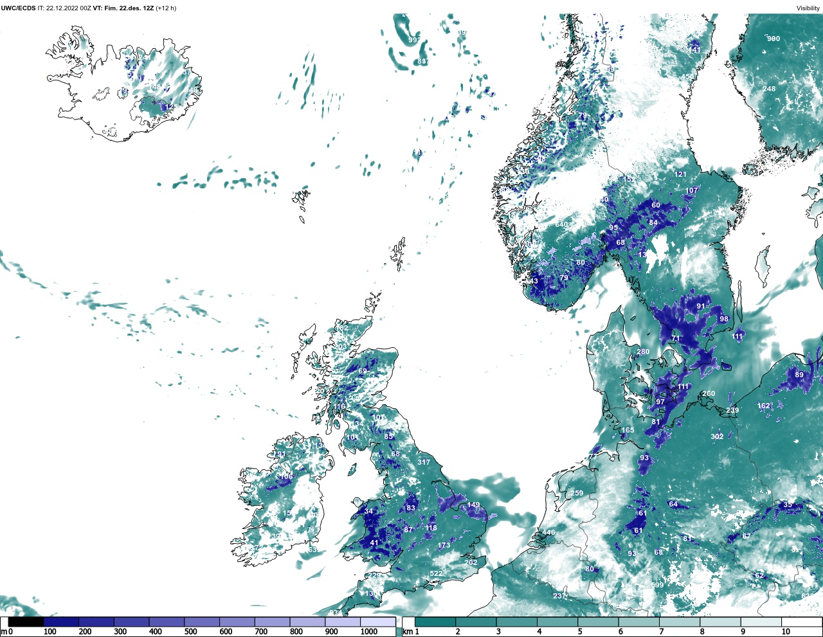Viewport: 823px width, 637px height.
Task: Click the 900 m pale lavender legend swatch
Action: click(x=343, y=622)
